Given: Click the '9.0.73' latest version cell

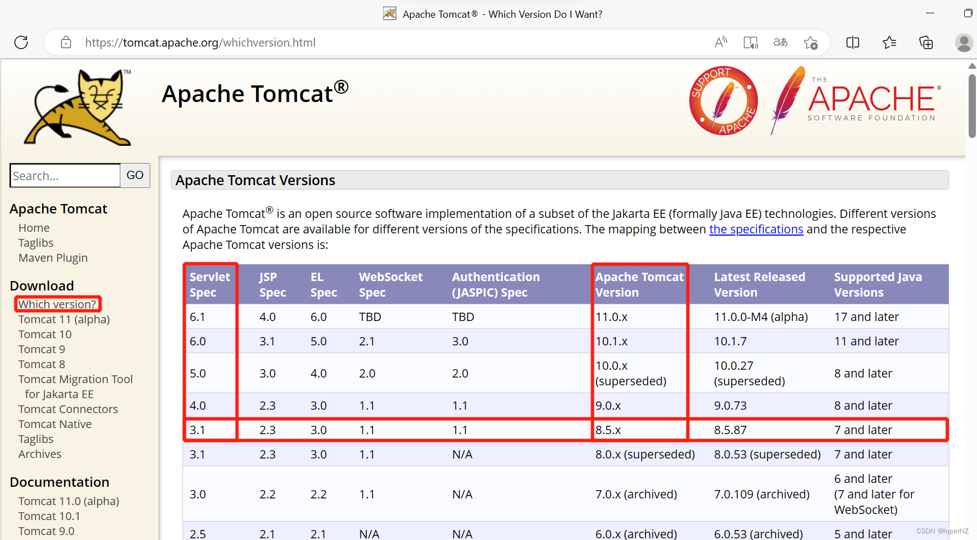Looking at the screenshot, I should 730,406.
